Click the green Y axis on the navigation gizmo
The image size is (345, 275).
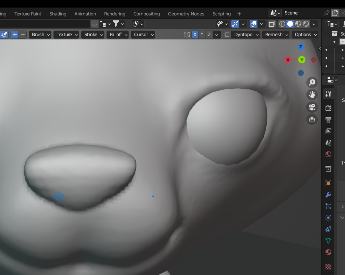click(x=302, y=60)
